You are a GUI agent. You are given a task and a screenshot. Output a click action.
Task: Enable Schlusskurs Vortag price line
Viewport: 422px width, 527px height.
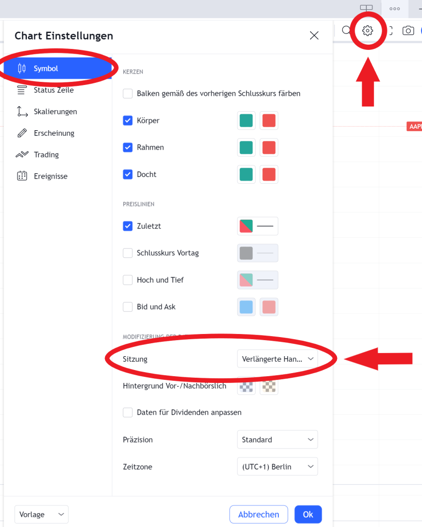(128, 253)
